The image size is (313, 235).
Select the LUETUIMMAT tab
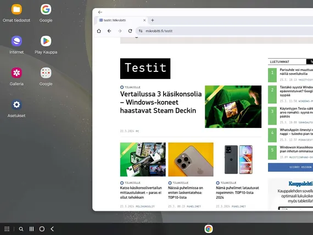(x=280, y=61)
